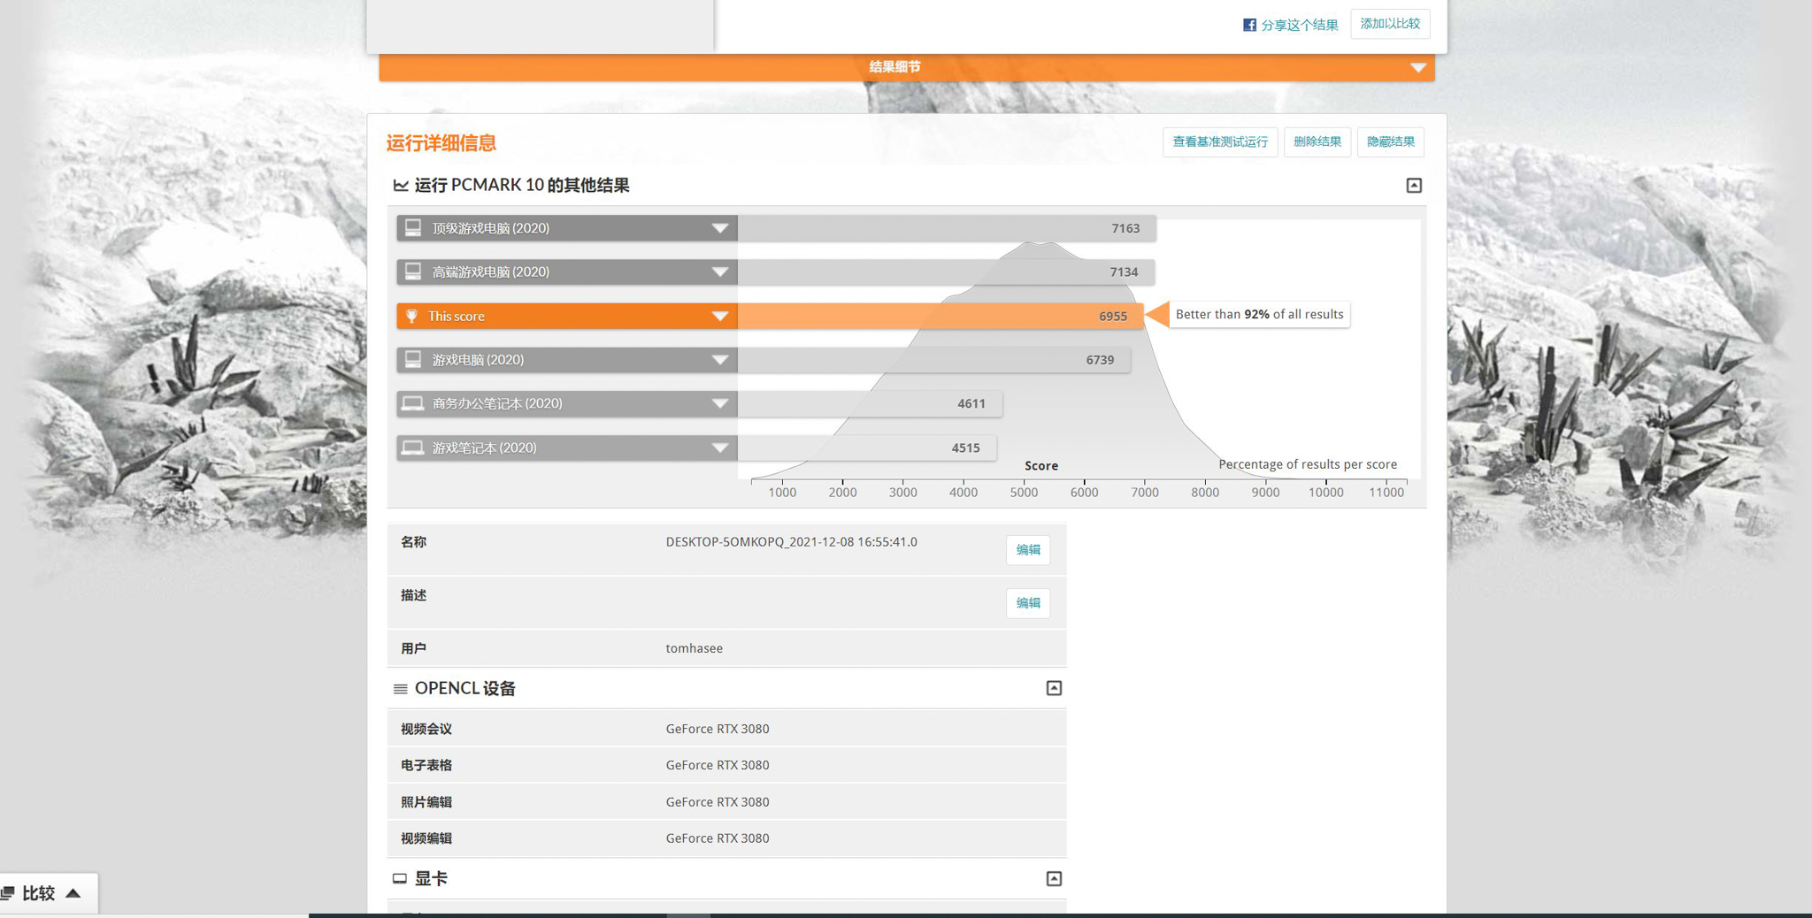Image resolution: width=1812 pixels, height=918 pixels.
Task: Click the 添加以比较 button
Action: pos(1390,24)
